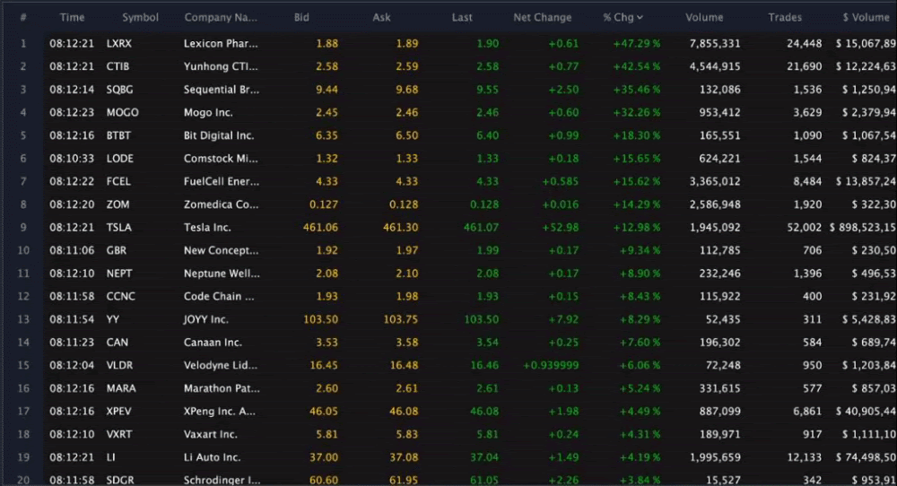Click company name Canaan Inc.
This screenshot has width=897, height=486.
(213, 343)
